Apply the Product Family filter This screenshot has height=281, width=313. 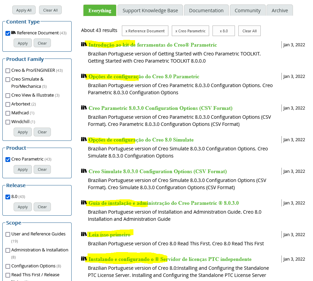(22, 132)
